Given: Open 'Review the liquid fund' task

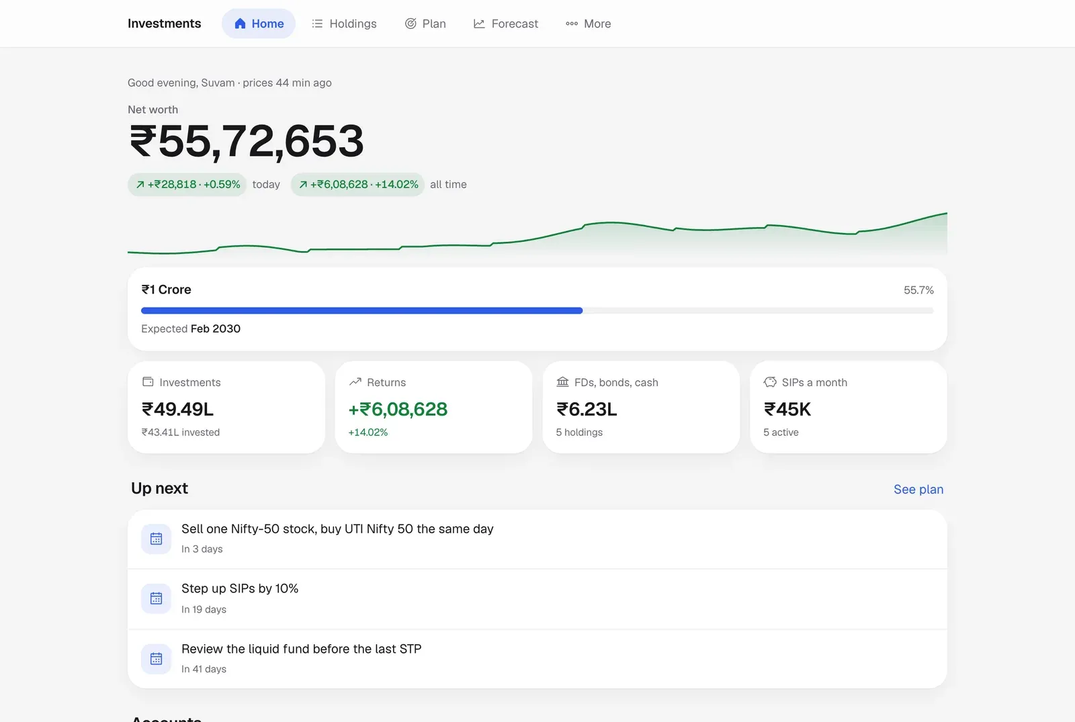Looking at the screenshot, I should click(537, 659).
